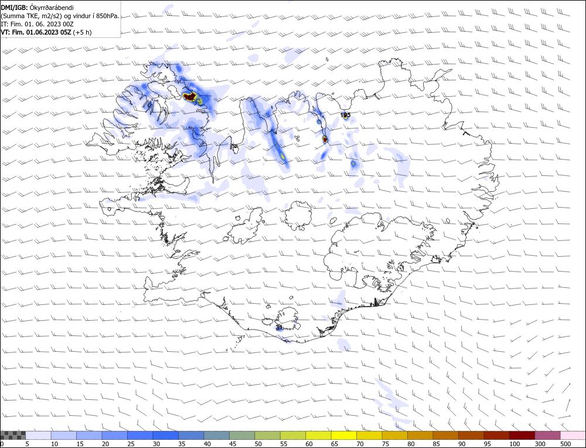Select the 85–90 burnt orange legend swatch
This screenshot has width=586, height=448.
coord(445,435)
